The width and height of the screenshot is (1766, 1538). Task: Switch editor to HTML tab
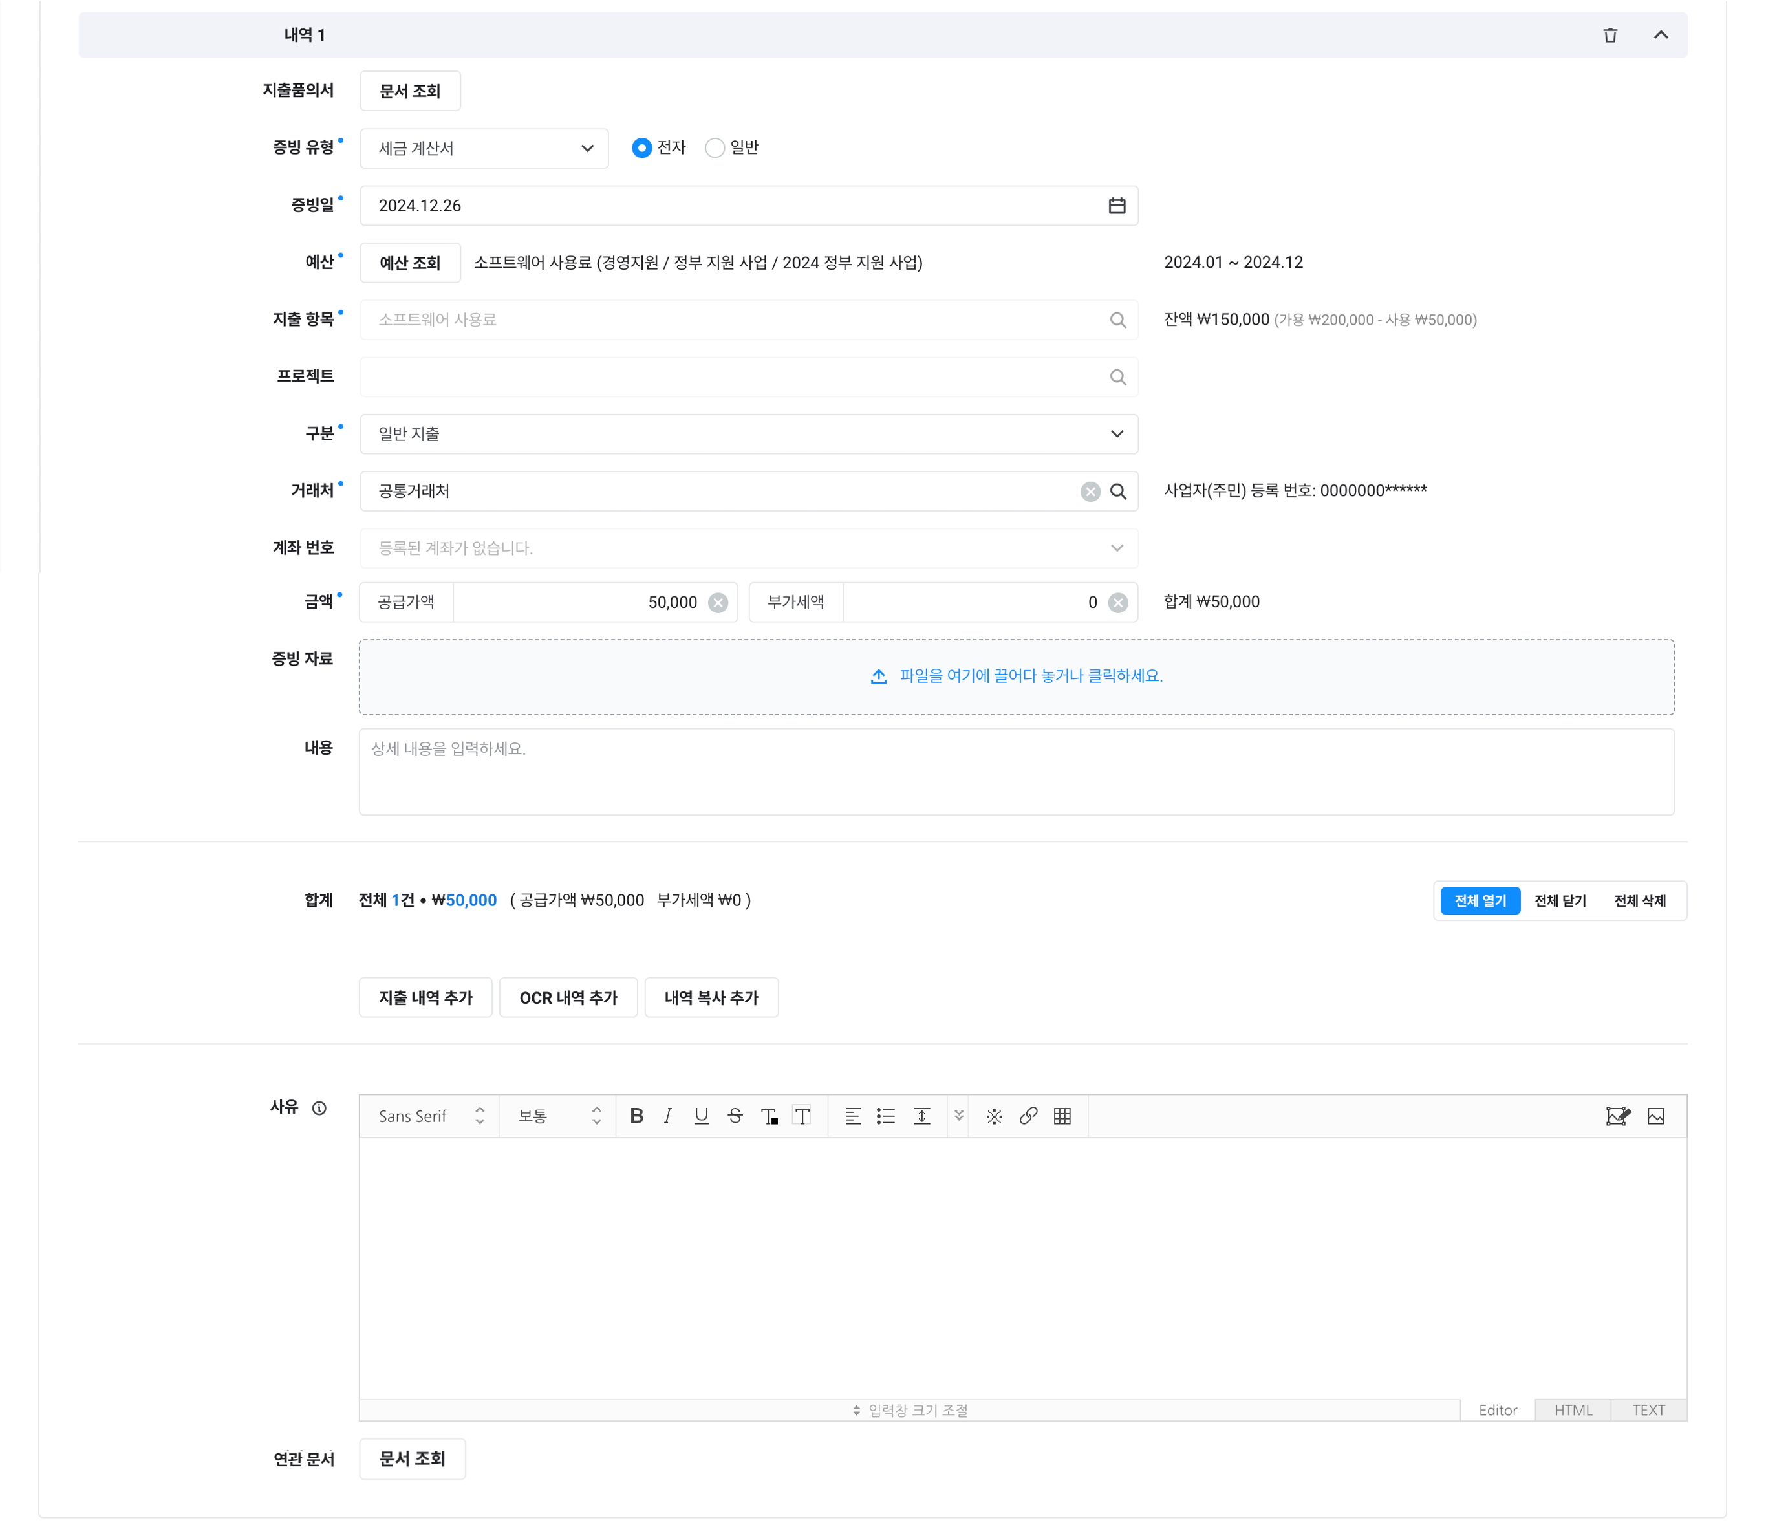coord(1572,1410)
